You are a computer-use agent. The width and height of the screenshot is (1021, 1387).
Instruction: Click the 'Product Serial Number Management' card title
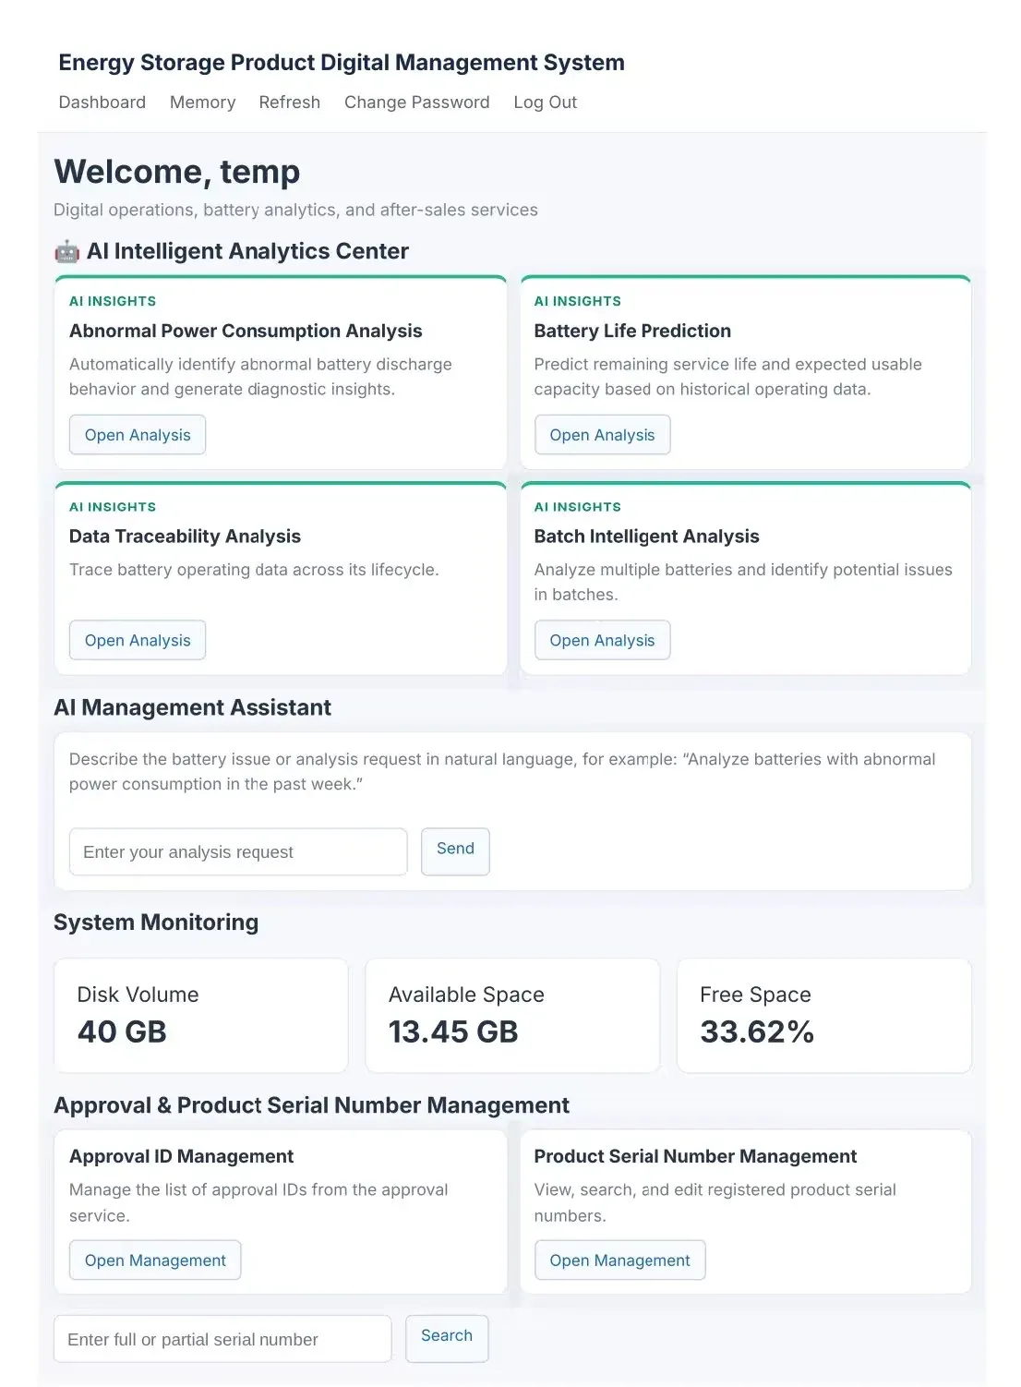point(695,1156)
